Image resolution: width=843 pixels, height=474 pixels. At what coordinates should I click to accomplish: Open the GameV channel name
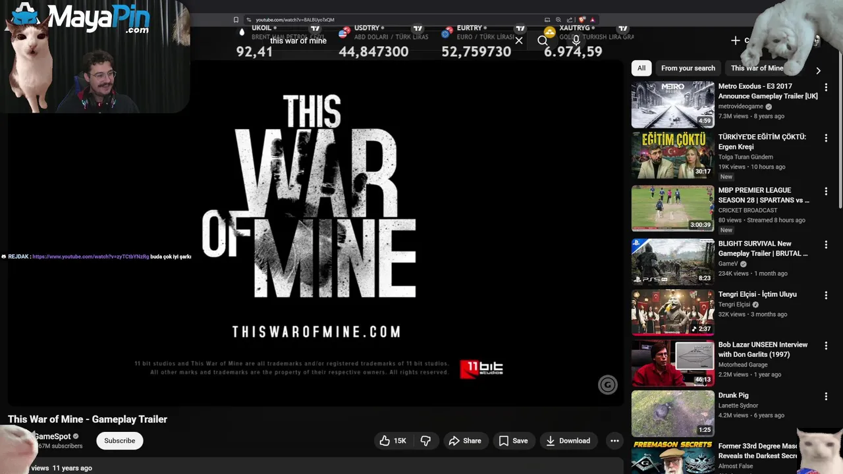click(728, 264)
